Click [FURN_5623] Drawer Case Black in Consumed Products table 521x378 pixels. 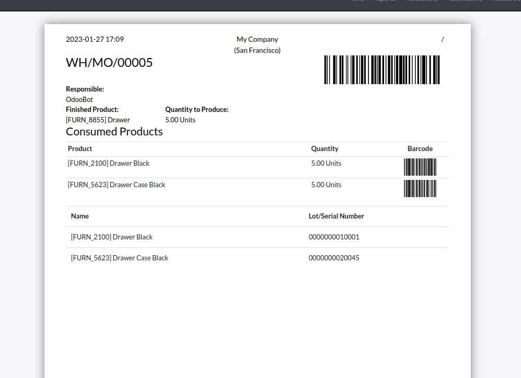pos(117,185)
